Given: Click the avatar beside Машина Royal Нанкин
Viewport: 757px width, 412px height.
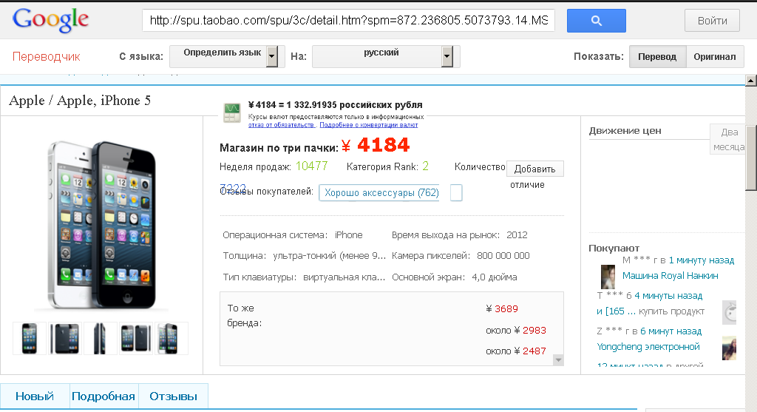Looking at the screenshot, I should (x=608, y=277).
